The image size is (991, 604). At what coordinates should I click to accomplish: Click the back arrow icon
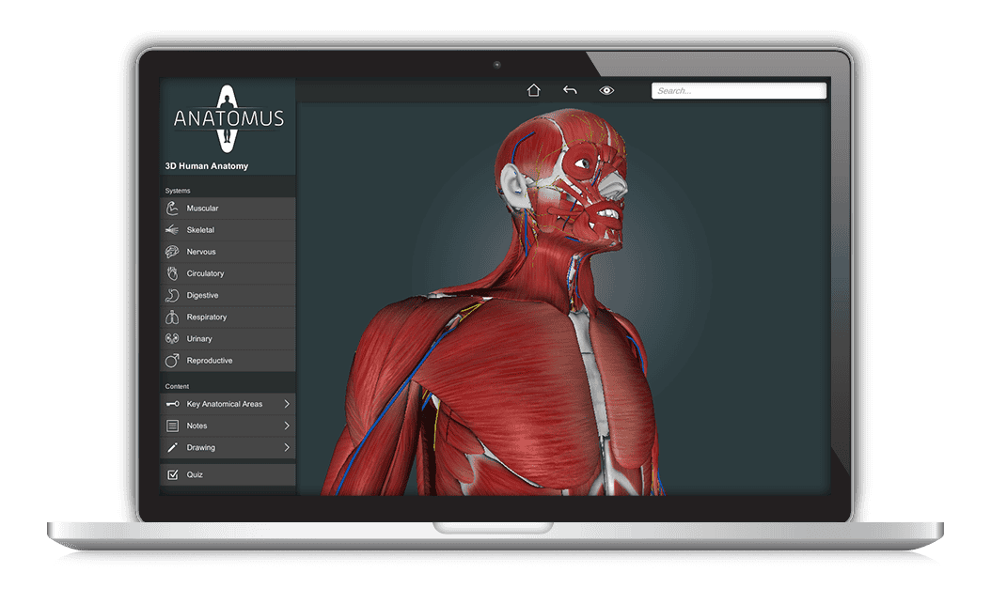[x=570, y=90]
